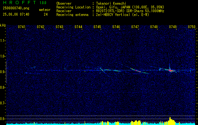198x125 pixels.
Task: Select the filename 2506060740.png
Action: point(16,8)
